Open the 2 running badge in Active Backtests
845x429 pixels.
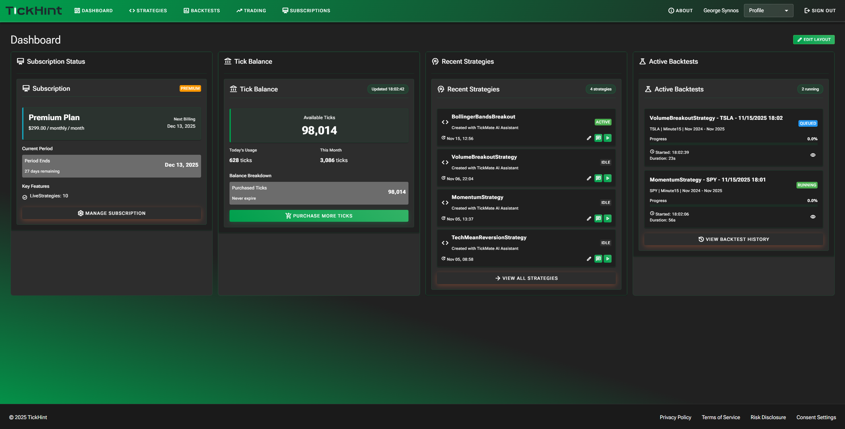pos(810,89)
